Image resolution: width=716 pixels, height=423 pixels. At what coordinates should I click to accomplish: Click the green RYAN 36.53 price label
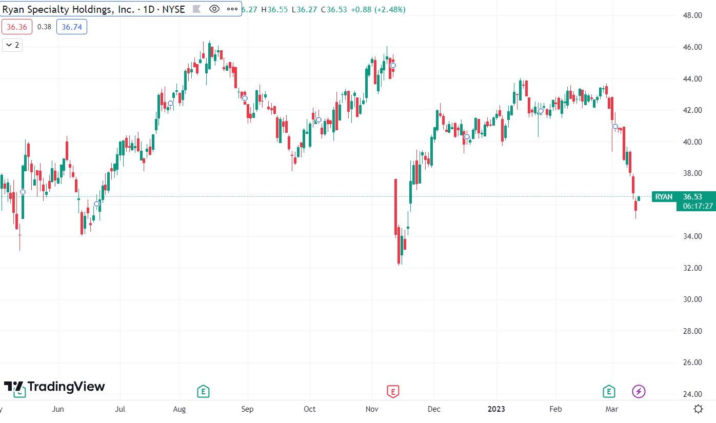(684, 197)
